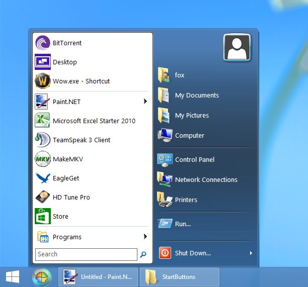Image resolution: width=308 pixels, height=287 pixels.
Task: Select the "EagleGet" label
Action: (66, 178)
